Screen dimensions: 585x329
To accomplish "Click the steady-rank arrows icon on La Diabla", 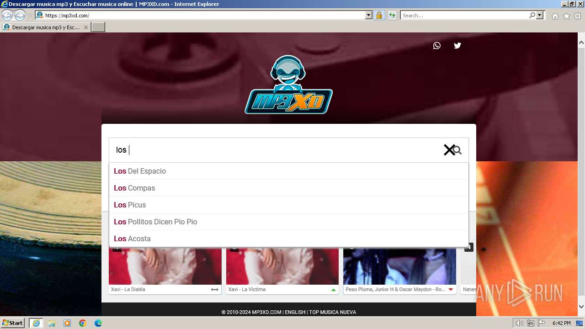I will point(215,290).
